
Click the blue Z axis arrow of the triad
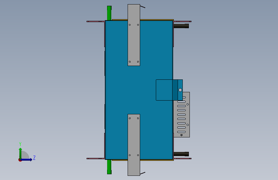click(27, 160)
